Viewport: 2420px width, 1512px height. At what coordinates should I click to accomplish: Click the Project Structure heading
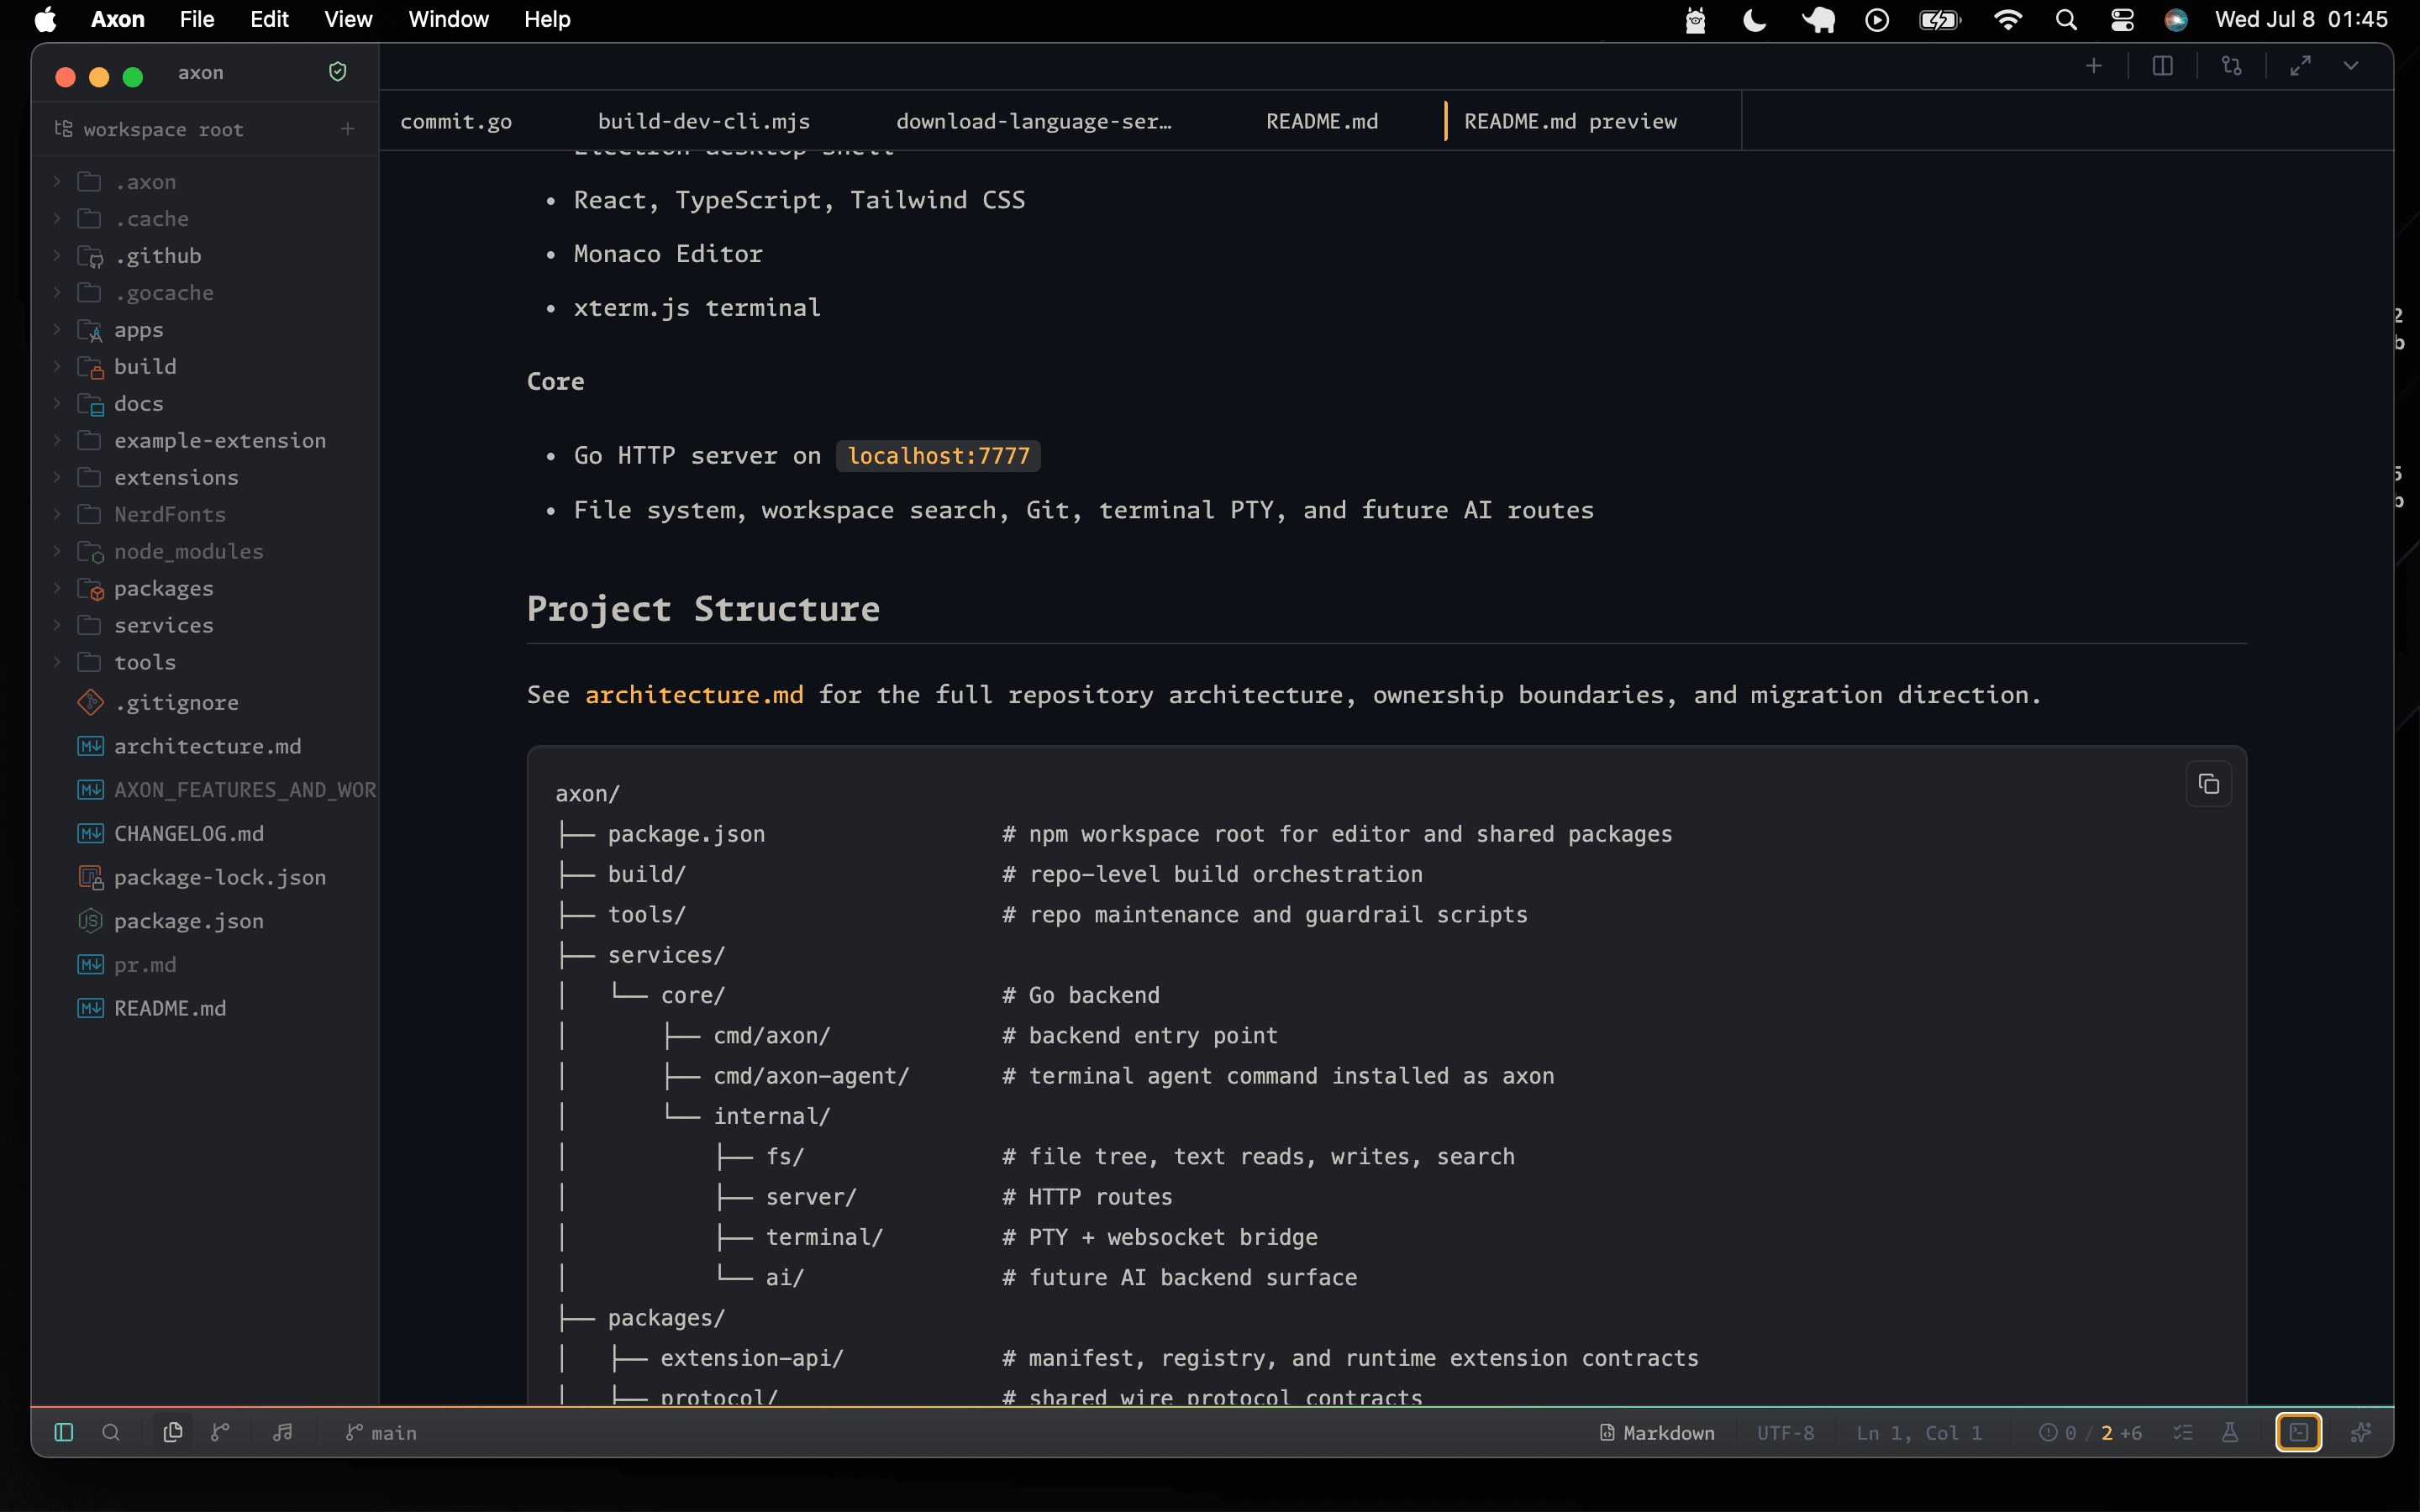pos(704,609)
